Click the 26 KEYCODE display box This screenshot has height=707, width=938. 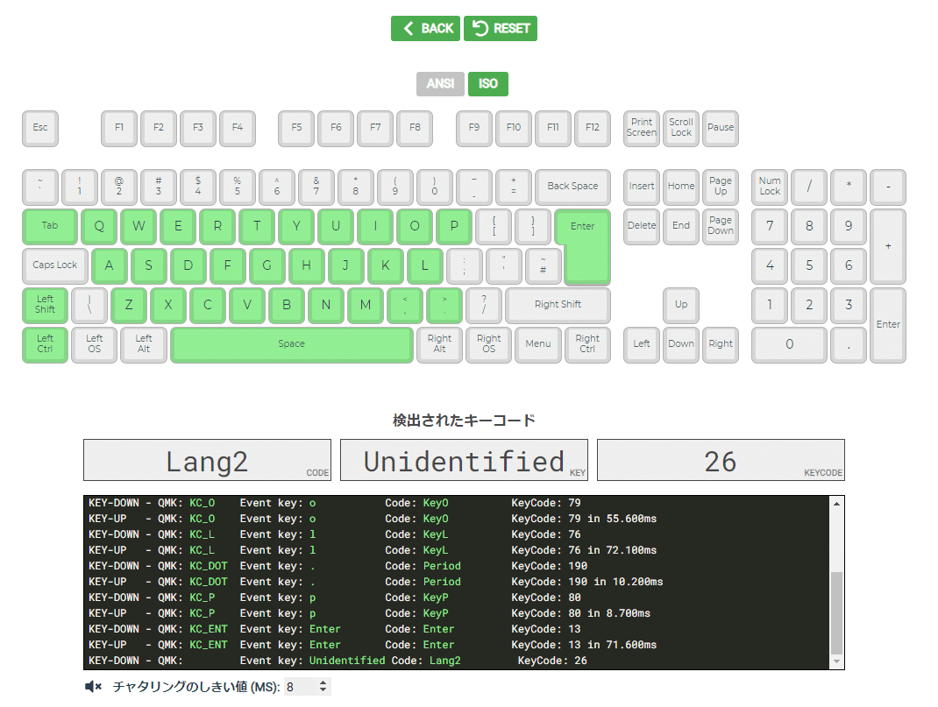(721, 460)
